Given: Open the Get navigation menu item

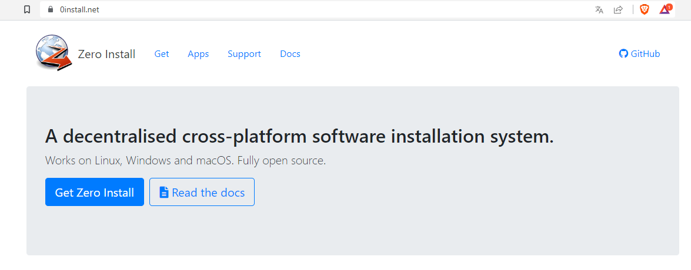Looking at the screenshot, I should point(162,54).
